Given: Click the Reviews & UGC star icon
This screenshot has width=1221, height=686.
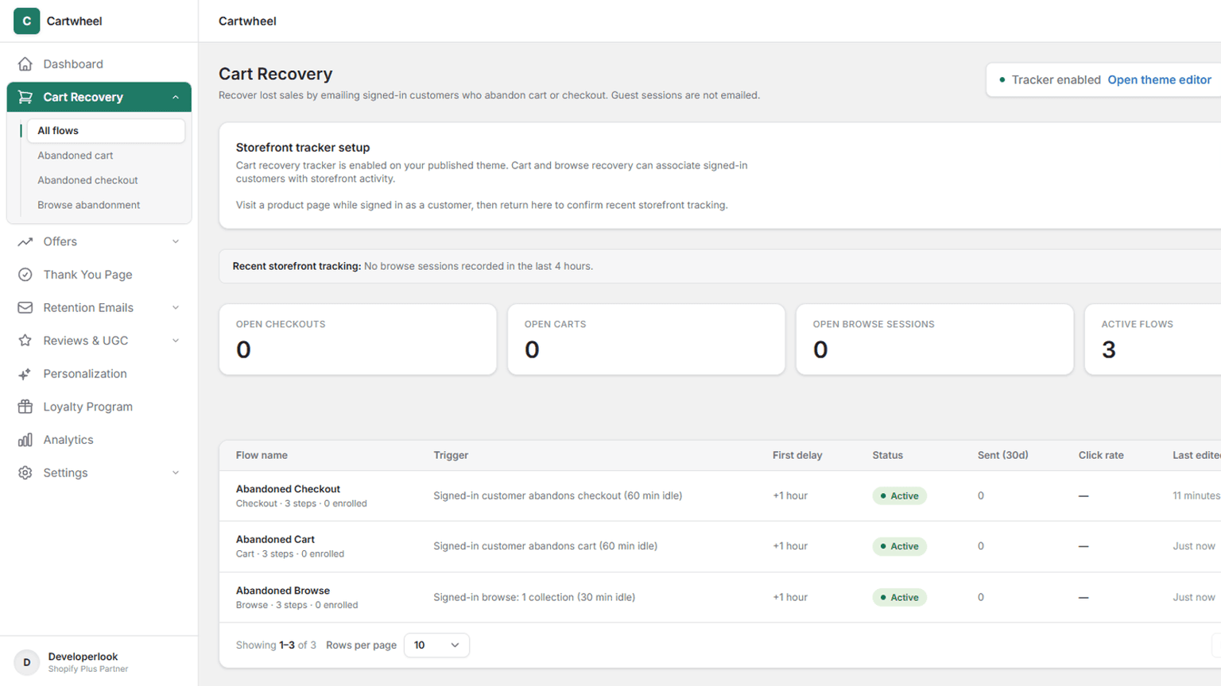Looking at the screenshot, I should click(x=25, y=341).
